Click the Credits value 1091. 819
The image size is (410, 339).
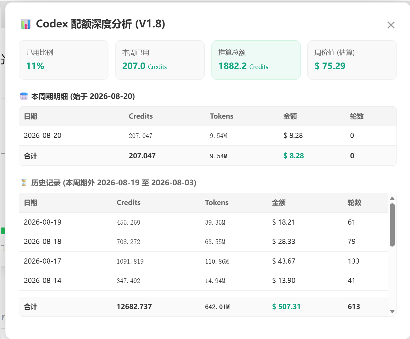point(130,262)
